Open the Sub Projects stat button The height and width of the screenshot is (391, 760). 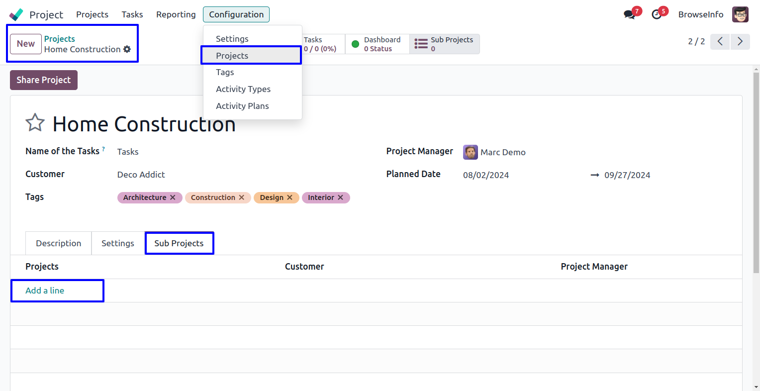444,44
